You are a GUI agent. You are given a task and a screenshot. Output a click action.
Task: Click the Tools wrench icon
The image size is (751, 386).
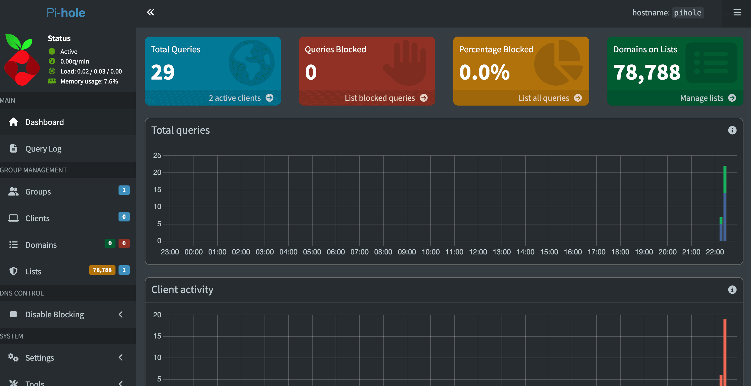(13, 383)
